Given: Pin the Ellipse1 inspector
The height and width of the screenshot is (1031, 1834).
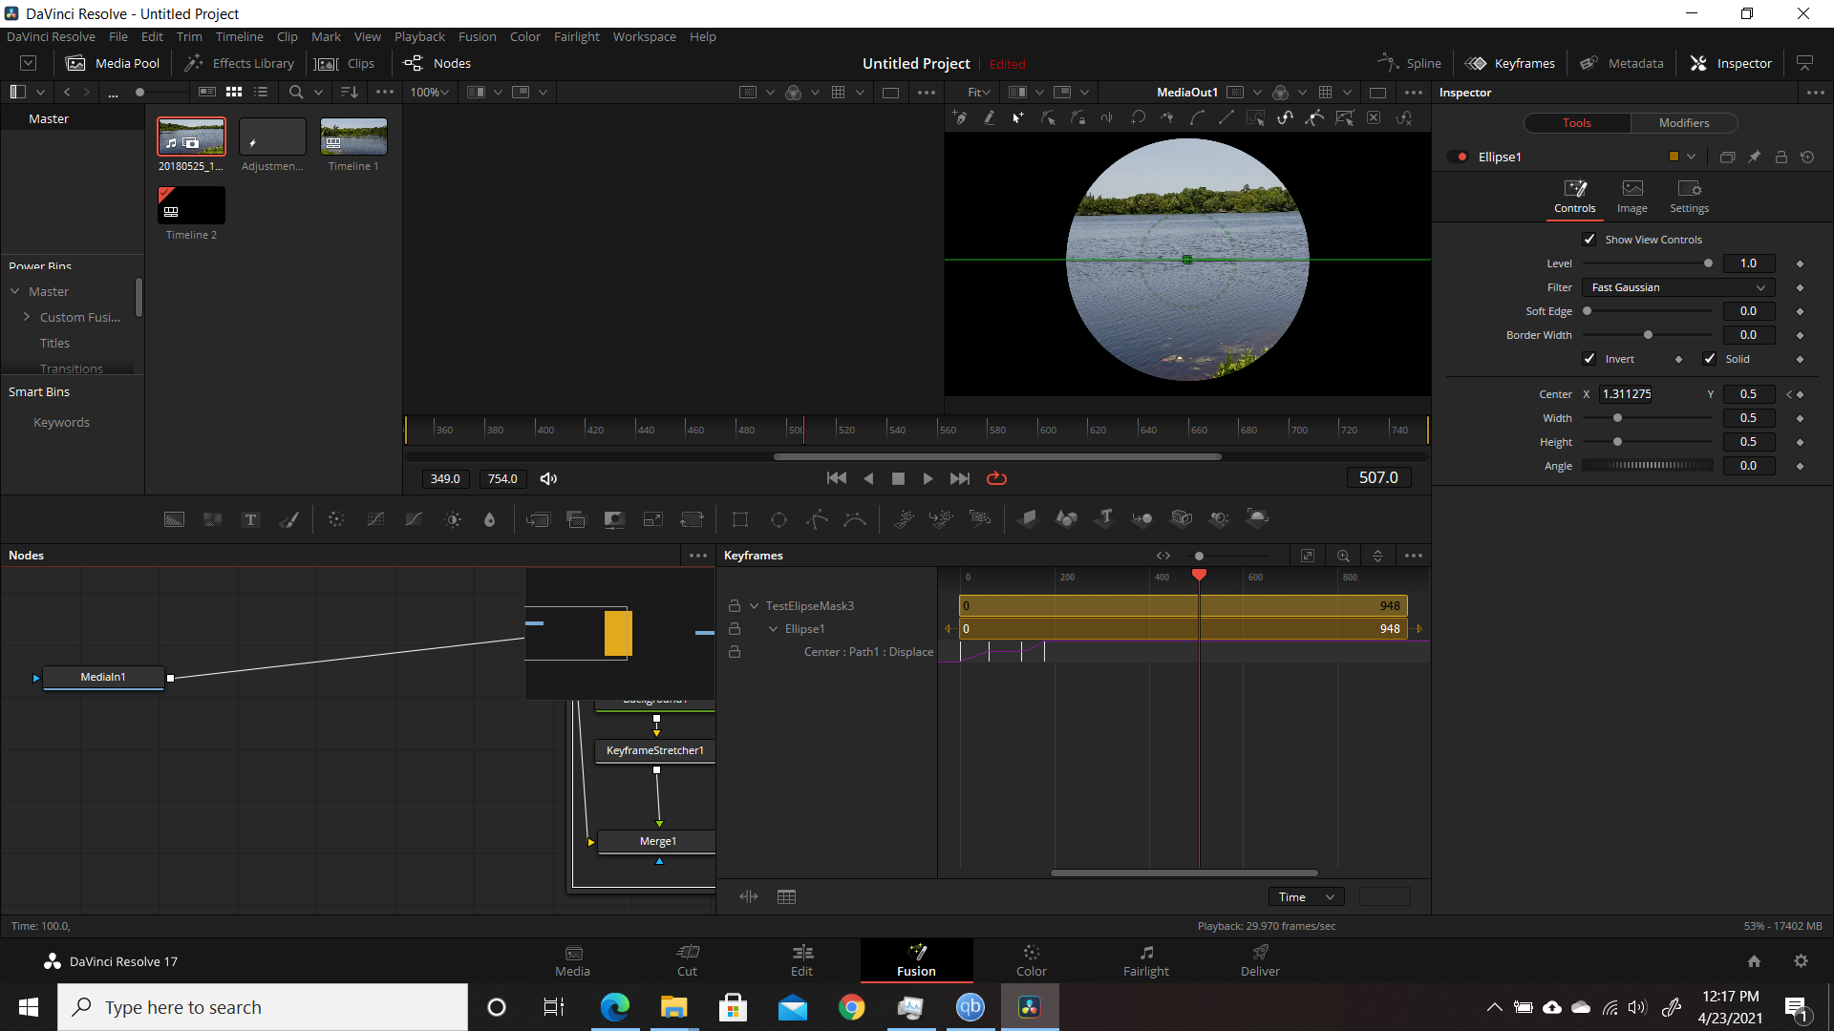Looking at the screenshot, I should pos(1754,157).
